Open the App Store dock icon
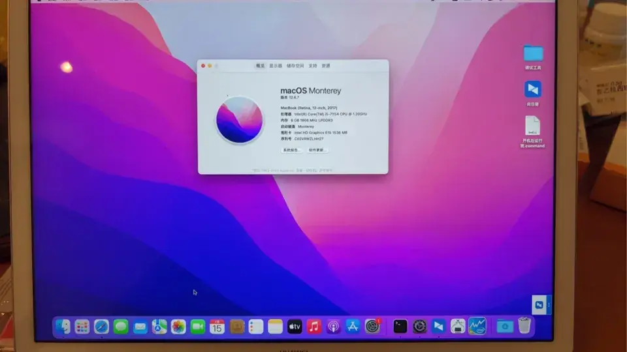Viewport: 627px width, 352px height. (353, 327)
